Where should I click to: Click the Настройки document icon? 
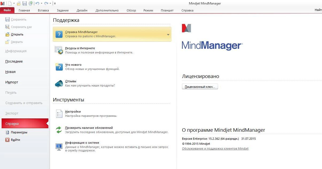59,114
